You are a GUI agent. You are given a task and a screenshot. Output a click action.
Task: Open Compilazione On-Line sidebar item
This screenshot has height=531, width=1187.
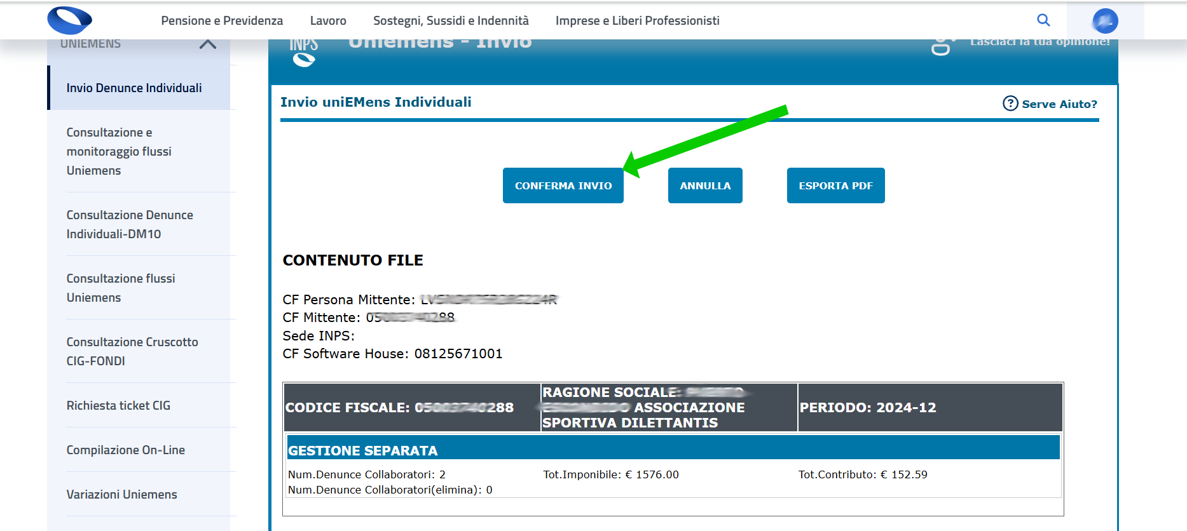coord(126,450)
